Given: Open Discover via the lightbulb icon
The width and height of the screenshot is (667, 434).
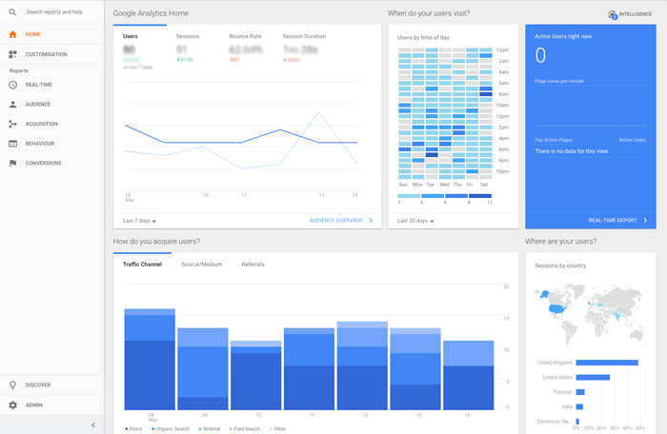Looking at the screenshot, I should (x=12, y=385).
